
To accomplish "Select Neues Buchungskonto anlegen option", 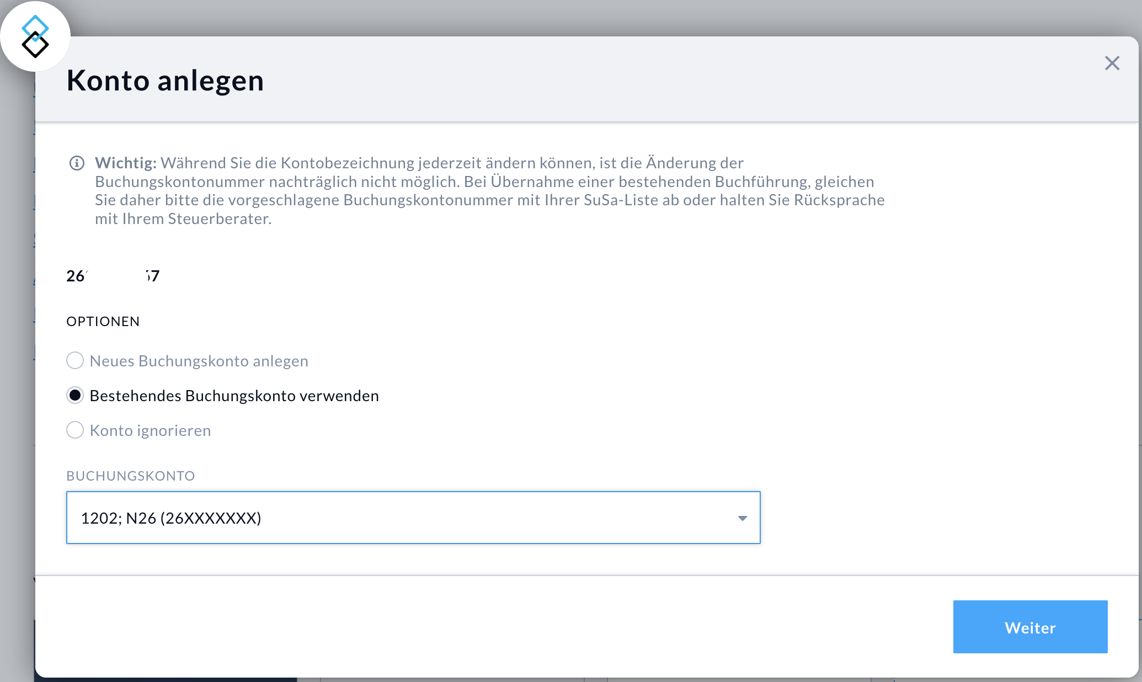I will 199,360.
